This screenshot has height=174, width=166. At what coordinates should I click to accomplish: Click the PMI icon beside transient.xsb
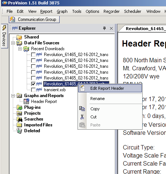coord(39,90)
